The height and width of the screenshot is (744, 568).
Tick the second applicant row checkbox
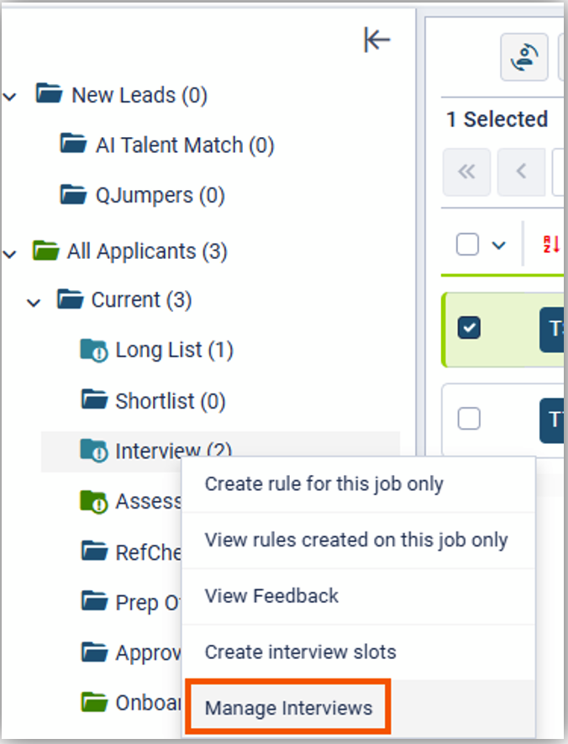[469, 418]
